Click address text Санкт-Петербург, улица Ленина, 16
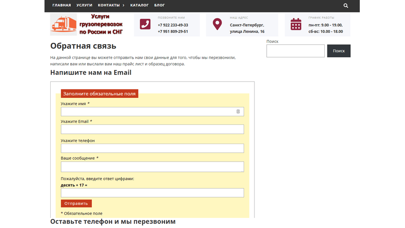This screenshot has width=405, height=228. 247,28
